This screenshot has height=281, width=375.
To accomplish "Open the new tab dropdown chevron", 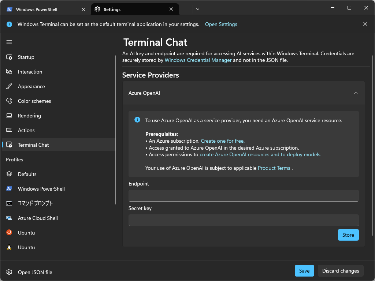I will 198,9.
